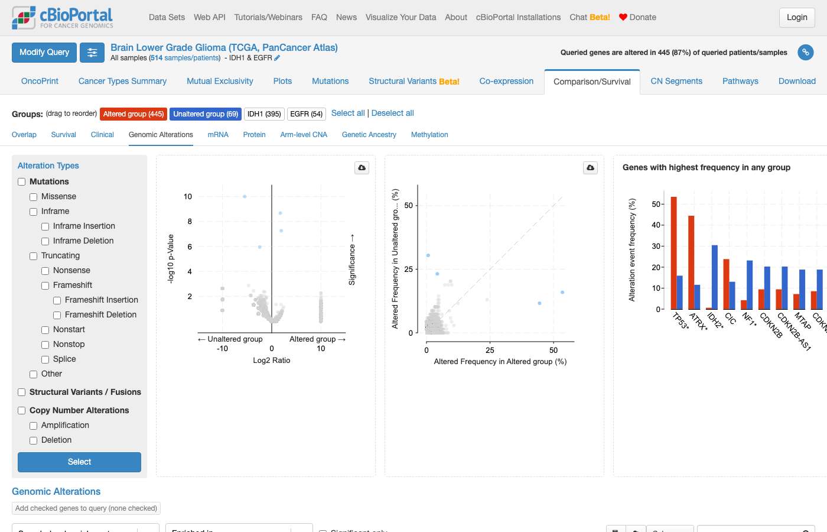Viewport: 827px width, 532px height.
Task: Open the Methylation subtab
Action: [429, 135]
